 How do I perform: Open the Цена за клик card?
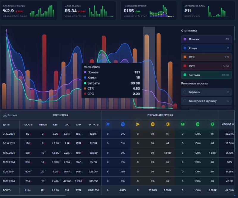point(89,11)
